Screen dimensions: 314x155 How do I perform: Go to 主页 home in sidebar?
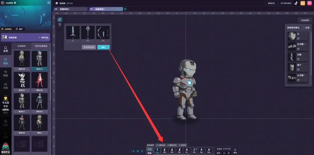pos(6,49)
